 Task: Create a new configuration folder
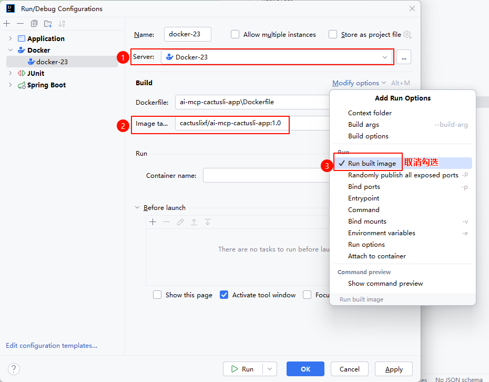(x=48, y=23)
